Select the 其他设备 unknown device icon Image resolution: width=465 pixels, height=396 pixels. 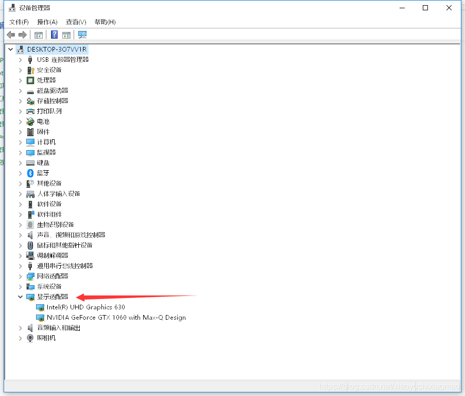[30, 184]
